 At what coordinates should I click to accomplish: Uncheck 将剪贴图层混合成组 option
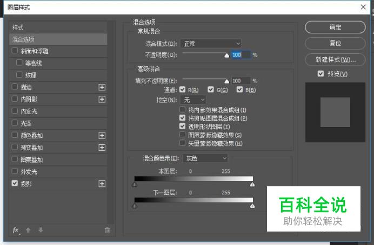pyautogui.click(x=183, y=118)
